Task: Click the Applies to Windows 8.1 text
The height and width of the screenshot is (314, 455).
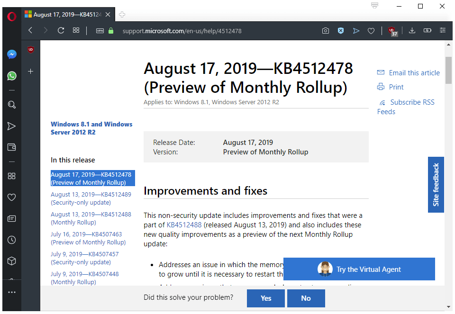Action: (211, 102)
